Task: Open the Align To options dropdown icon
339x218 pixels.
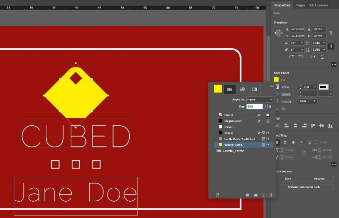Action: [278, 125]
